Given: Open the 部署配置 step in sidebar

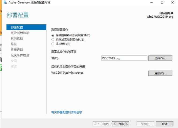Looking at the screenshot, I should pos(26,27).
